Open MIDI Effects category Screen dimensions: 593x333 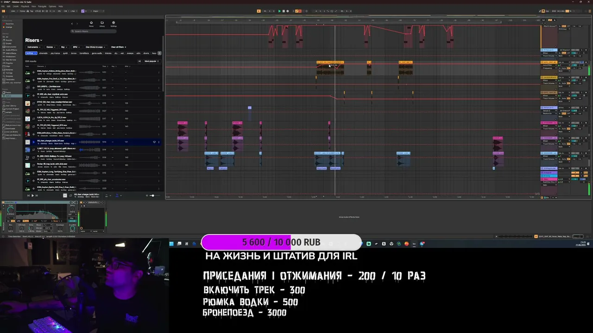[11, 53]
